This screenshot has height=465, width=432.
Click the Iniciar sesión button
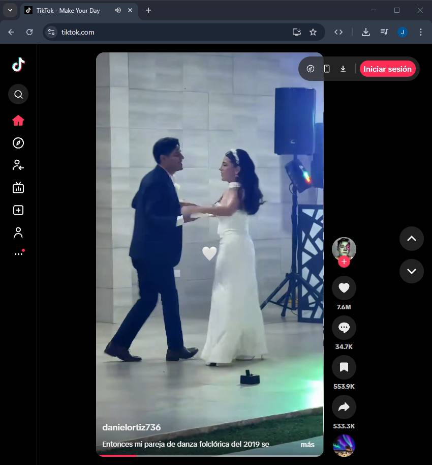pos(387,69)
